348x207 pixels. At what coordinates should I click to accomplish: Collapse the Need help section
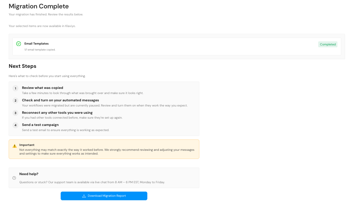pyautogui.click(x=104, y=178)
